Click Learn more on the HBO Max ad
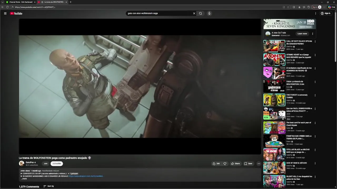 tap(302, 34)
